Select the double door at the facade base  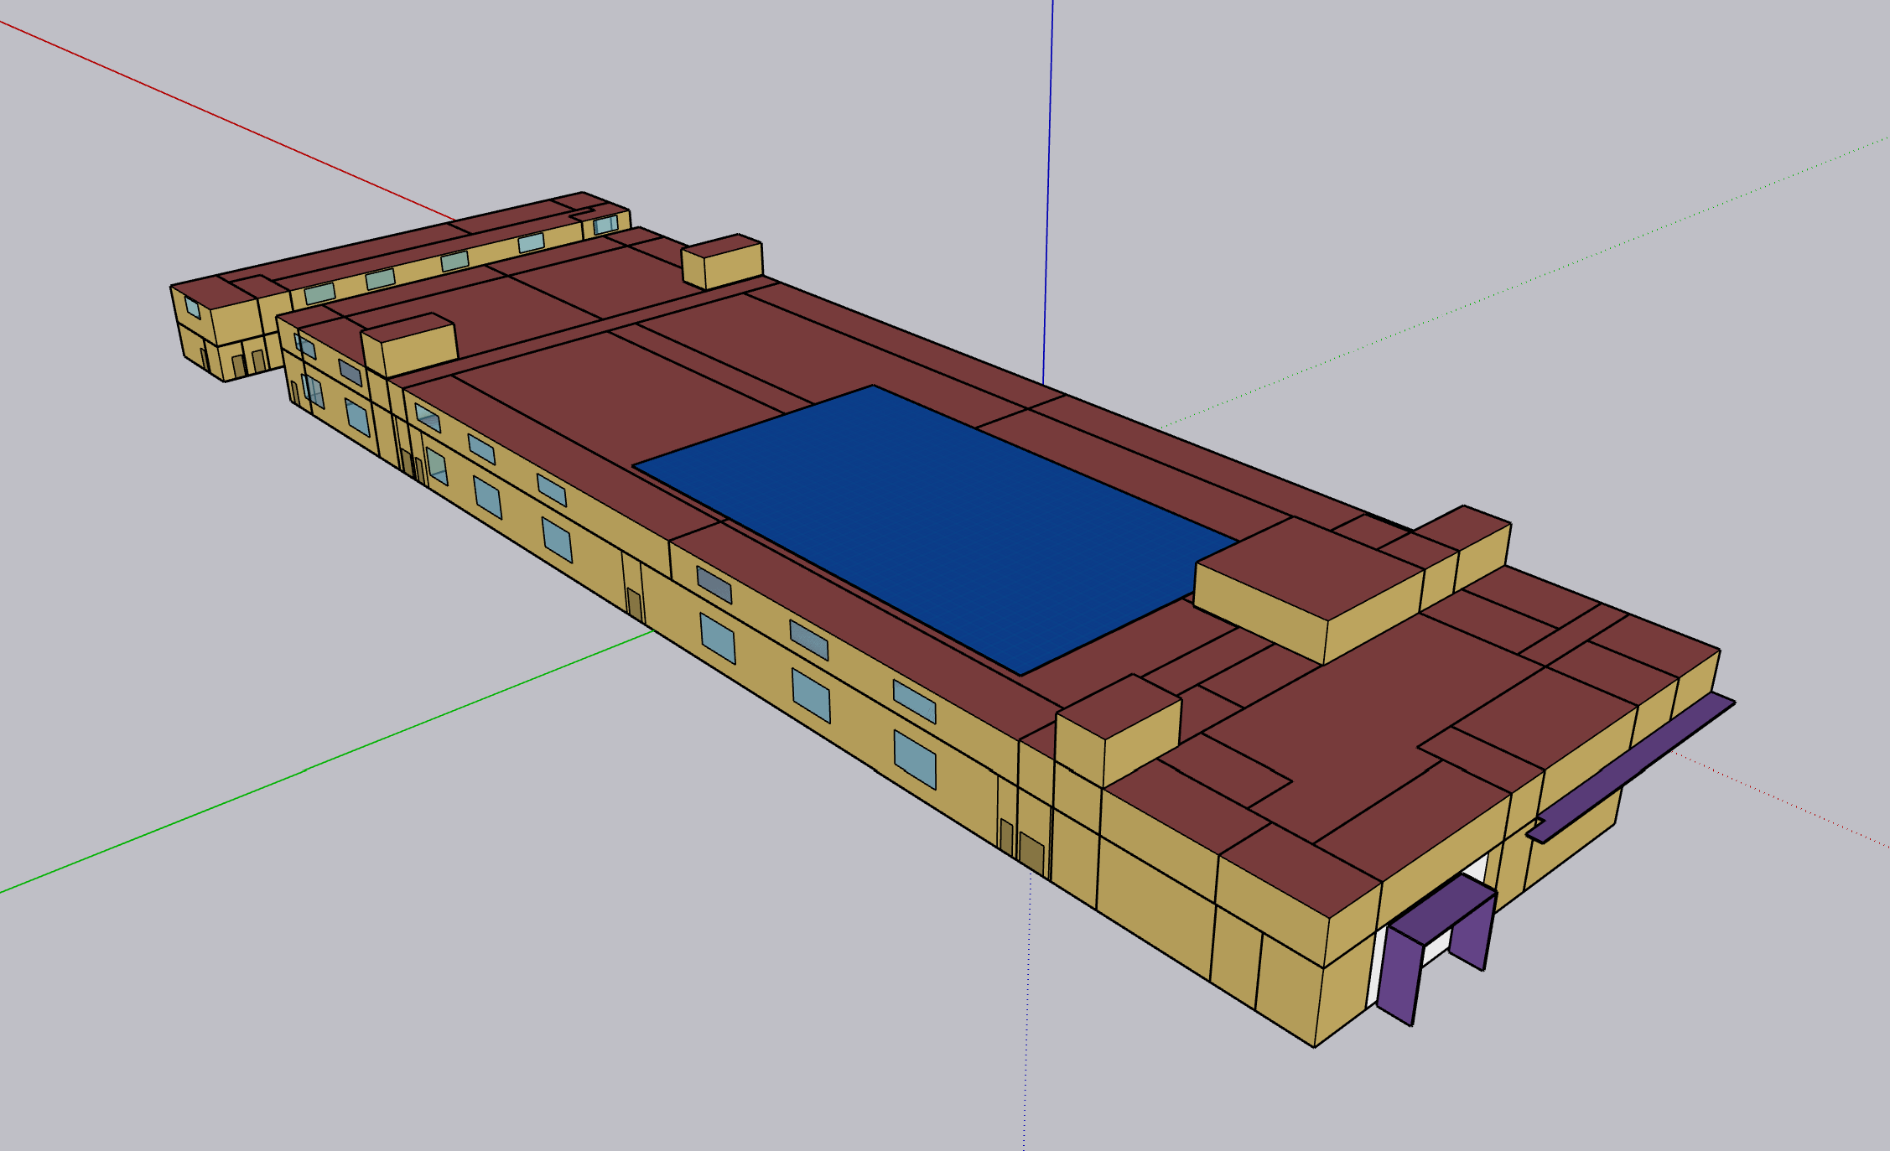(x=1031, y=853)
